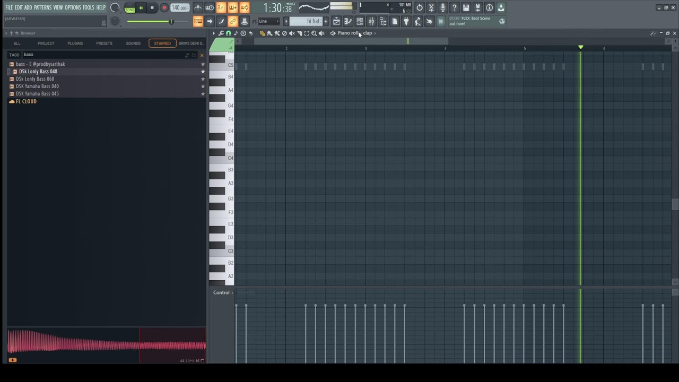This screenshot has height=382, width=679.
Task: Toggle PAT/SONG playback mode
Action: (130, 8)
